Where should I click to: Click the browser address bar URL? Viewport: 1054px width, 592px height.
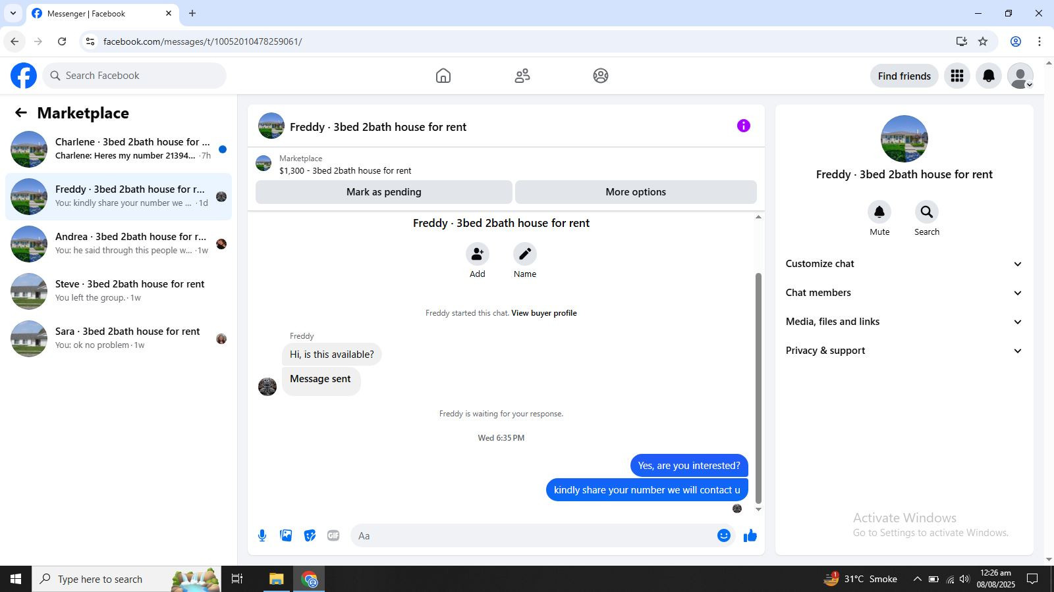203,41
